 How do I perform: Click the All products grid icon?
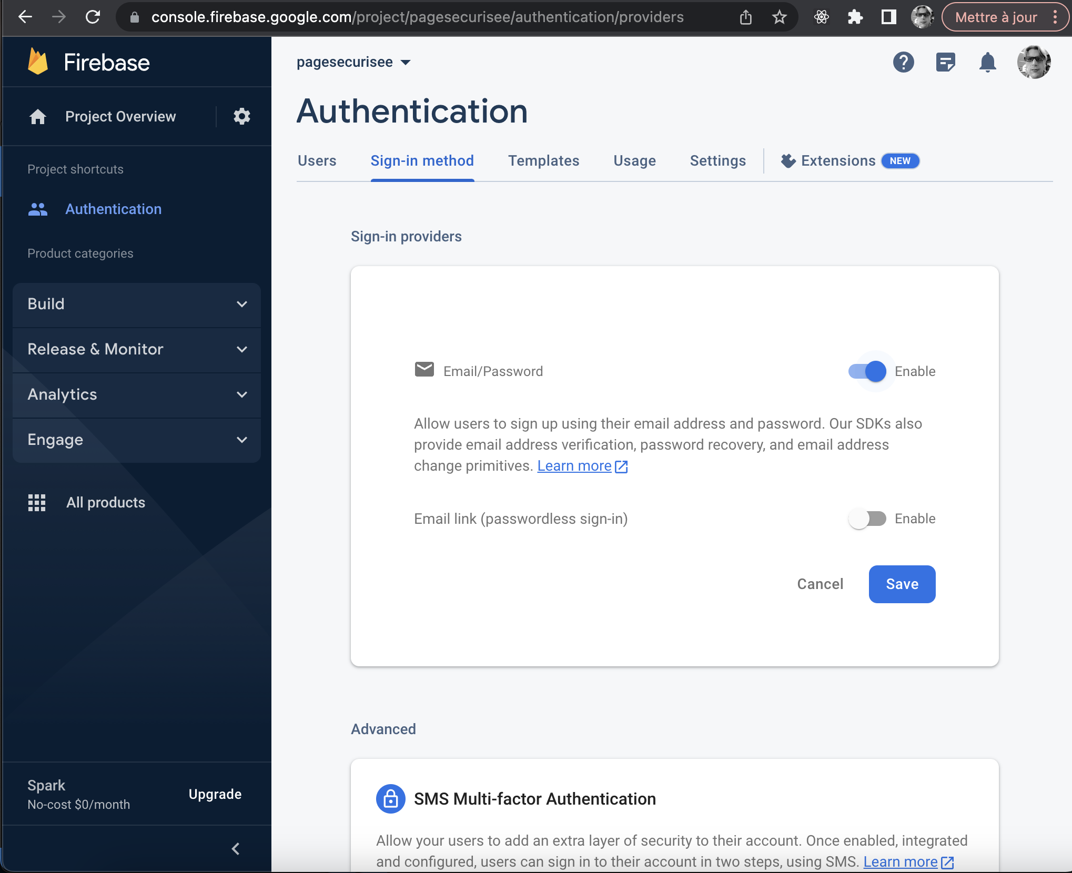click(36, 502)
